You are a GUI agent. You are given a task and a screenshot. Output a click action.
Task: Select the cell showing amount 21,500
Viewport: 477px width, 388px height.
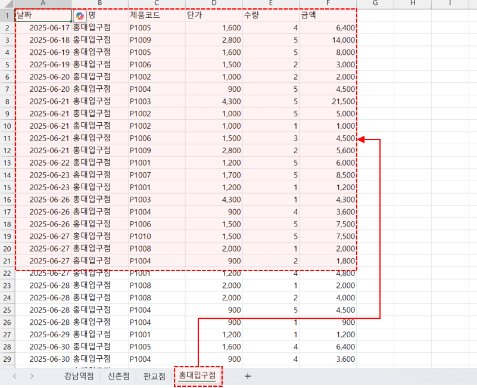pos(328,101)
